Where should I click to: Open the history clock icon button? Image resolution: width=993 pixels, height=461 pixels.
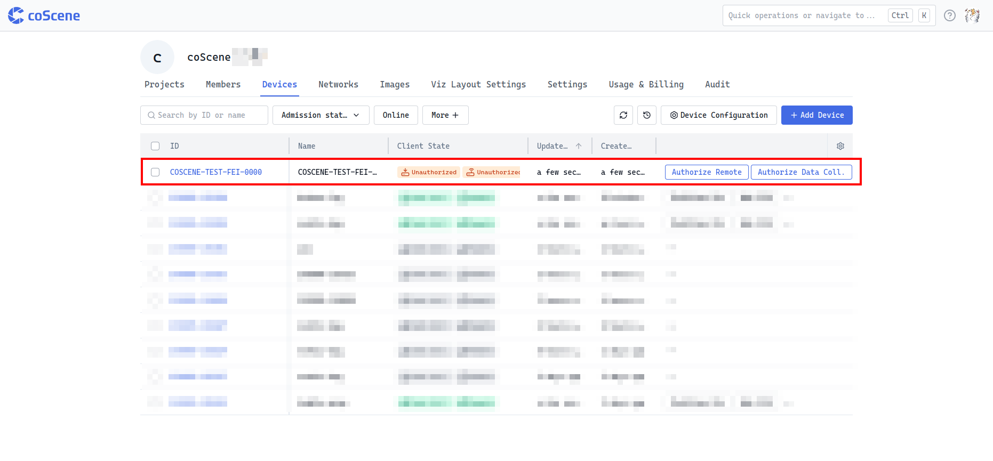[x=646, y=115]
